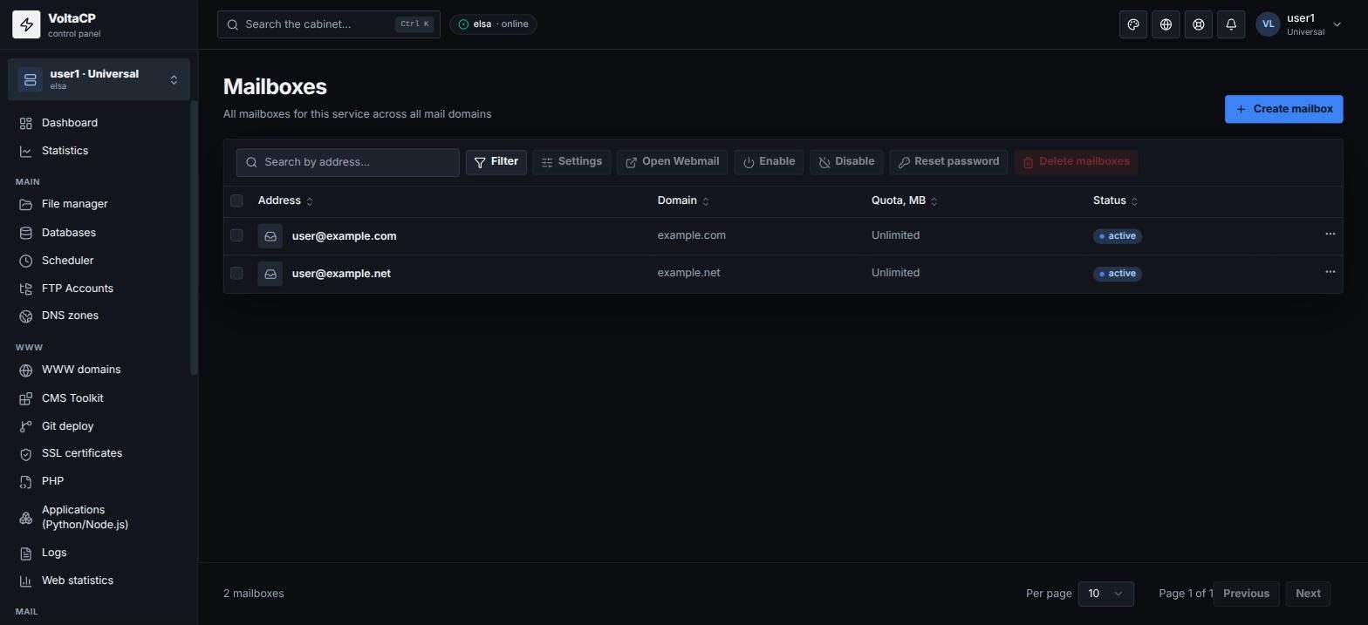Toggle the select-all mailboxes checkbox
The image size is (1368, 625).
[x=236, y=200]
